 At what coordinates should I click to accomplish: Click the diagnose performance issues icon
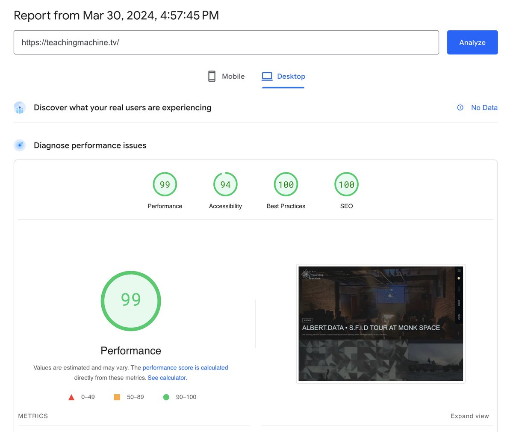(20, 145)
